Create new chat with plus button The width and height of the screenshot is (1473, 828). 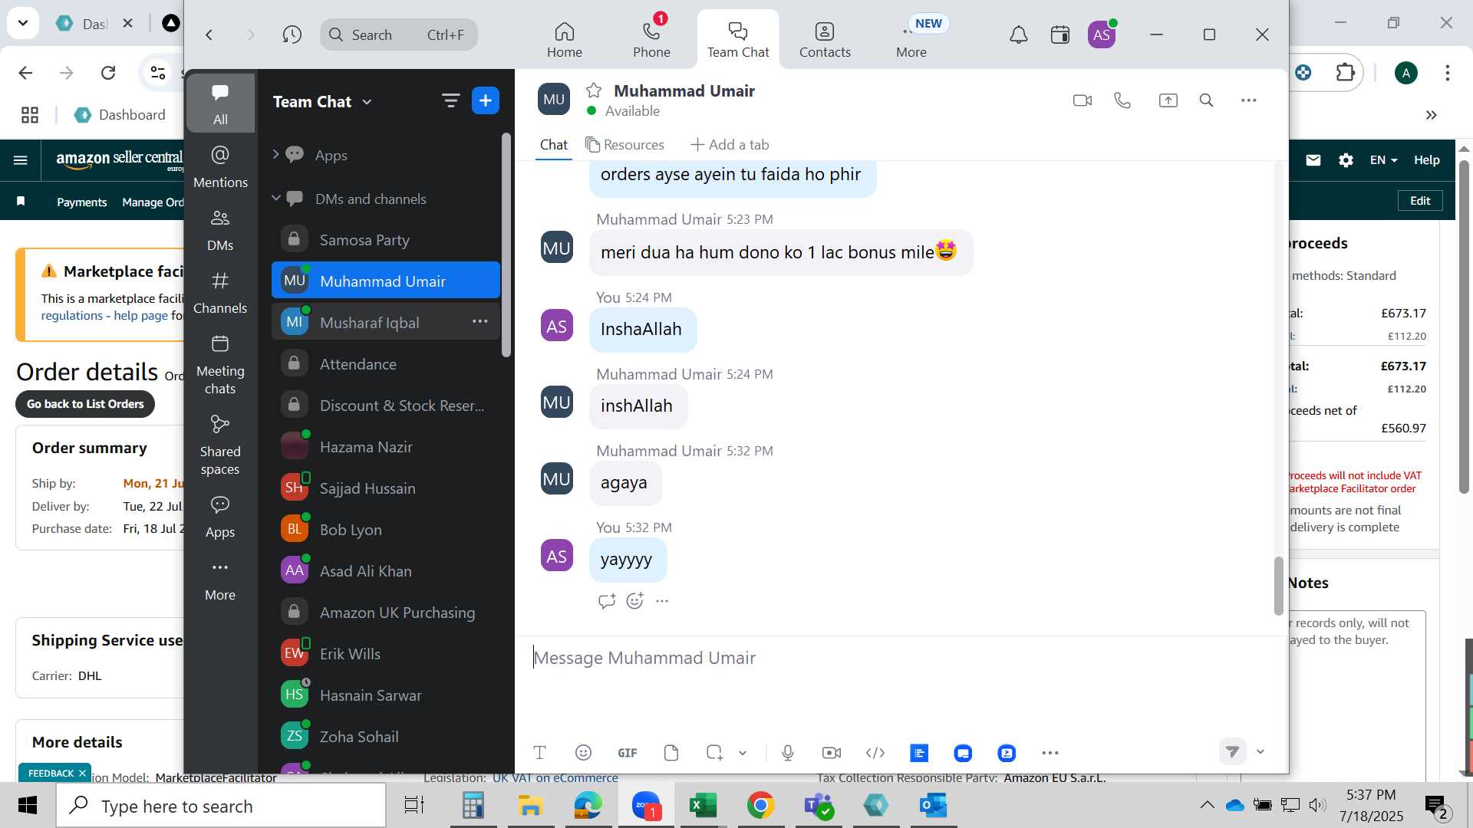point(486,100)
